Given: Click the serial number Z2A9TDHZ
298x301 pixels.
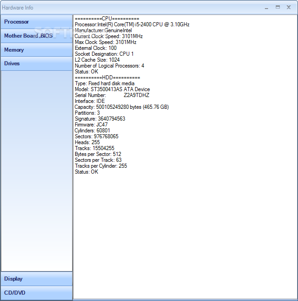Looking at the screenshot, I should 137,95.
